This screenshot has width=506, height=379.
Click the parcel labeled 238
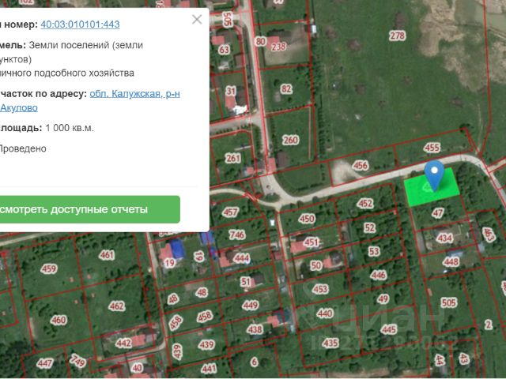pos(278,47)
